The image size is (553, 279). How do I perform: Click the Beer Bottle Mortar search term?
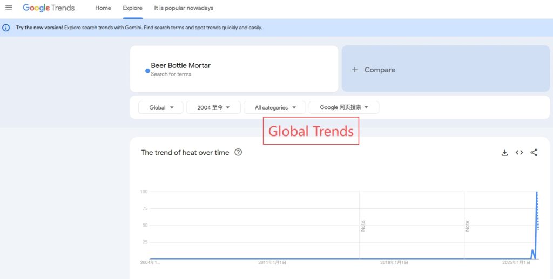pyautogui.click(x=181, y=65)
